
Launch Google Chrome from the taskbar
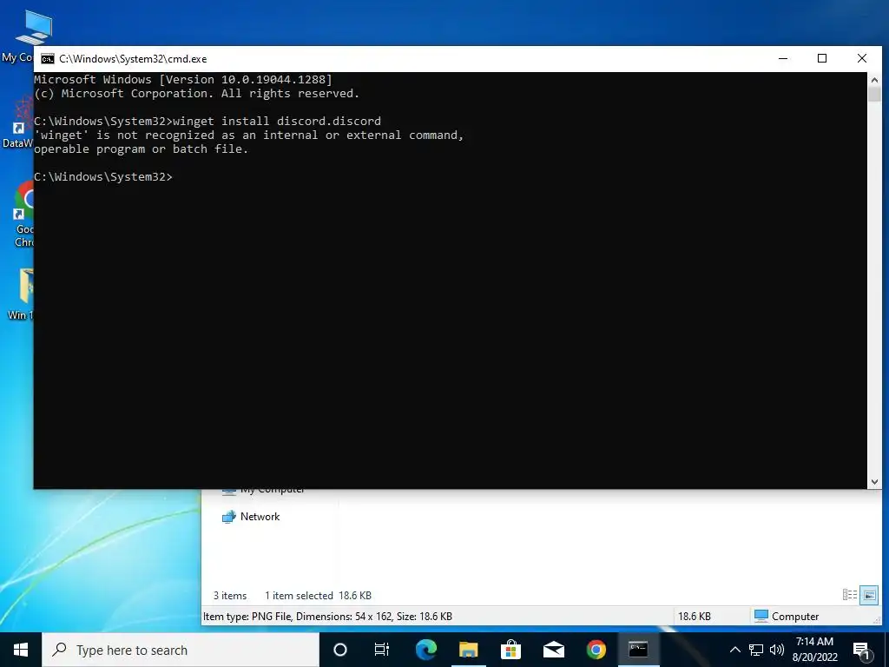pos(596,650)
